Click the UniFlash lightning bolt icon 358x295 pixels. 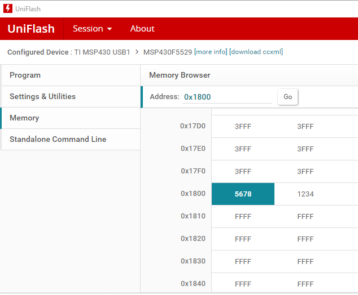point(8,8)
